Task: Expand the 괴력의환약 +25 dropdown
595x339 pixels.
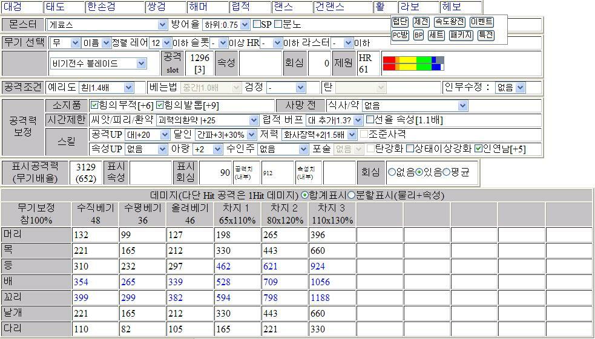Action: 207,120
